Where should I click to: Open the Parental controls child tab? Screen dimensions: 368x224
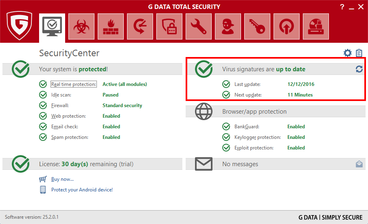point(228,26)
